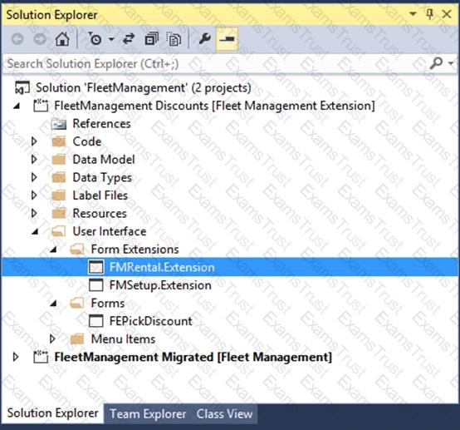Image resolution: width=460 pixels, height=430 pixels.
Task: Open the Pending Changes Filter clock icon
Action: (95, 39)
